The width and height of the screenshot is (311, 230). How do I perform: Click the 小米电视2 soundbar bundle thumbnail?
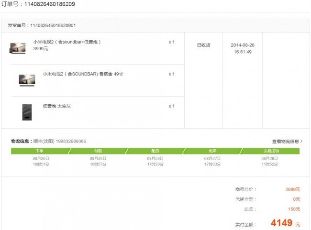[18, 48]
